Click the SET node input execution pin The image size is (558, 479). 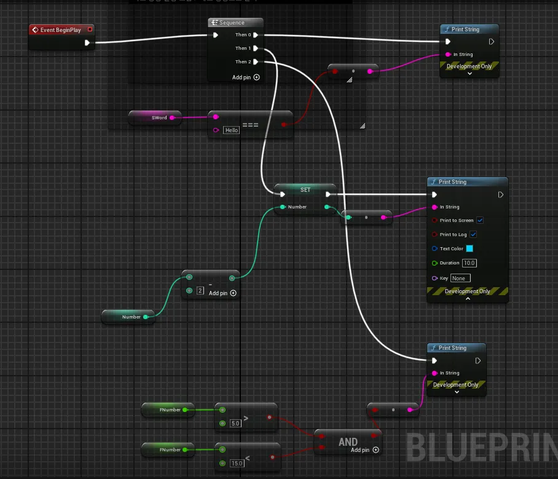[x=282, y=194]
